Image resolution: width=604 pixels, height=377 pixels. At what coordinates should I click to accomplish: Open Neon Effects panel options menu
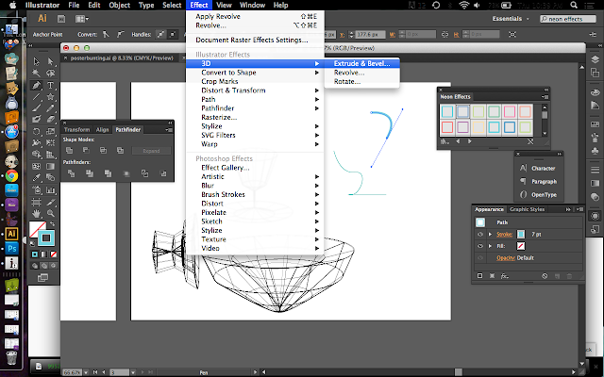pyautogui.click(x=545, y=97)
